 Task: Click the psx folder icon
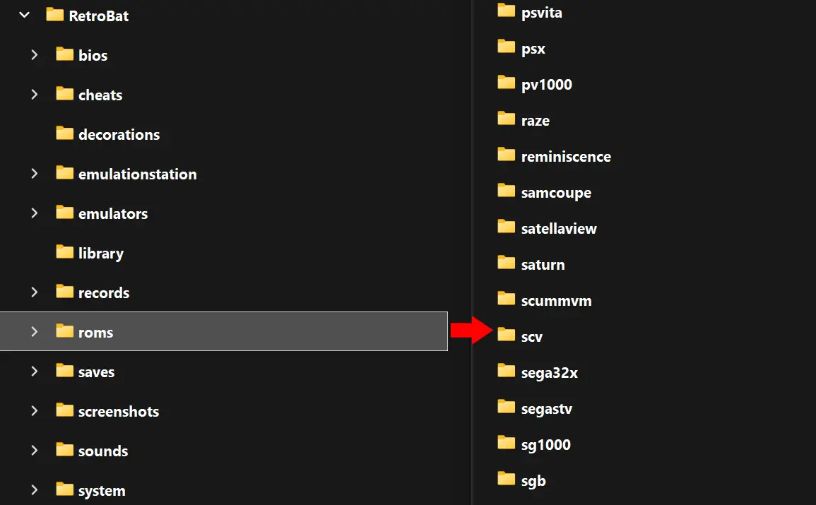(506, 47)
